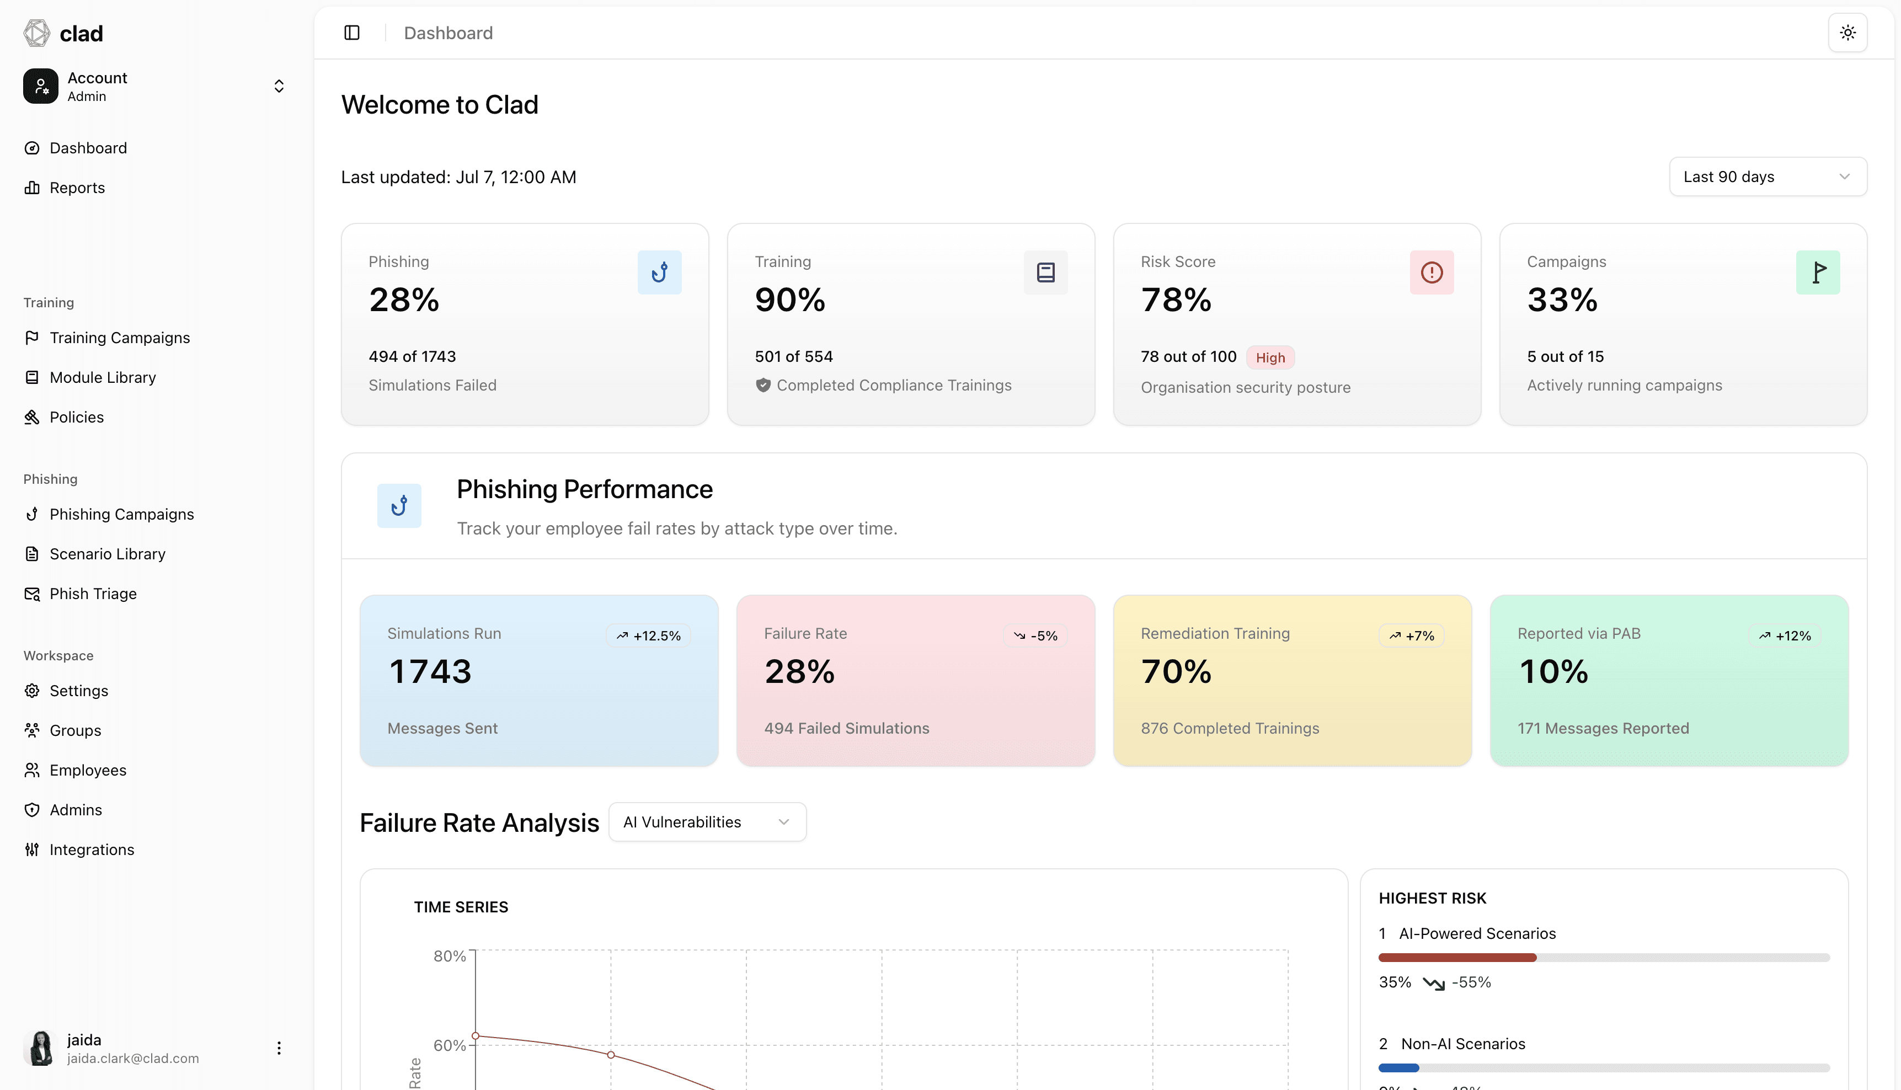Open the AI Vulnerabilities dropdown
The image size is (1901, 1090).
pos(707,822)
